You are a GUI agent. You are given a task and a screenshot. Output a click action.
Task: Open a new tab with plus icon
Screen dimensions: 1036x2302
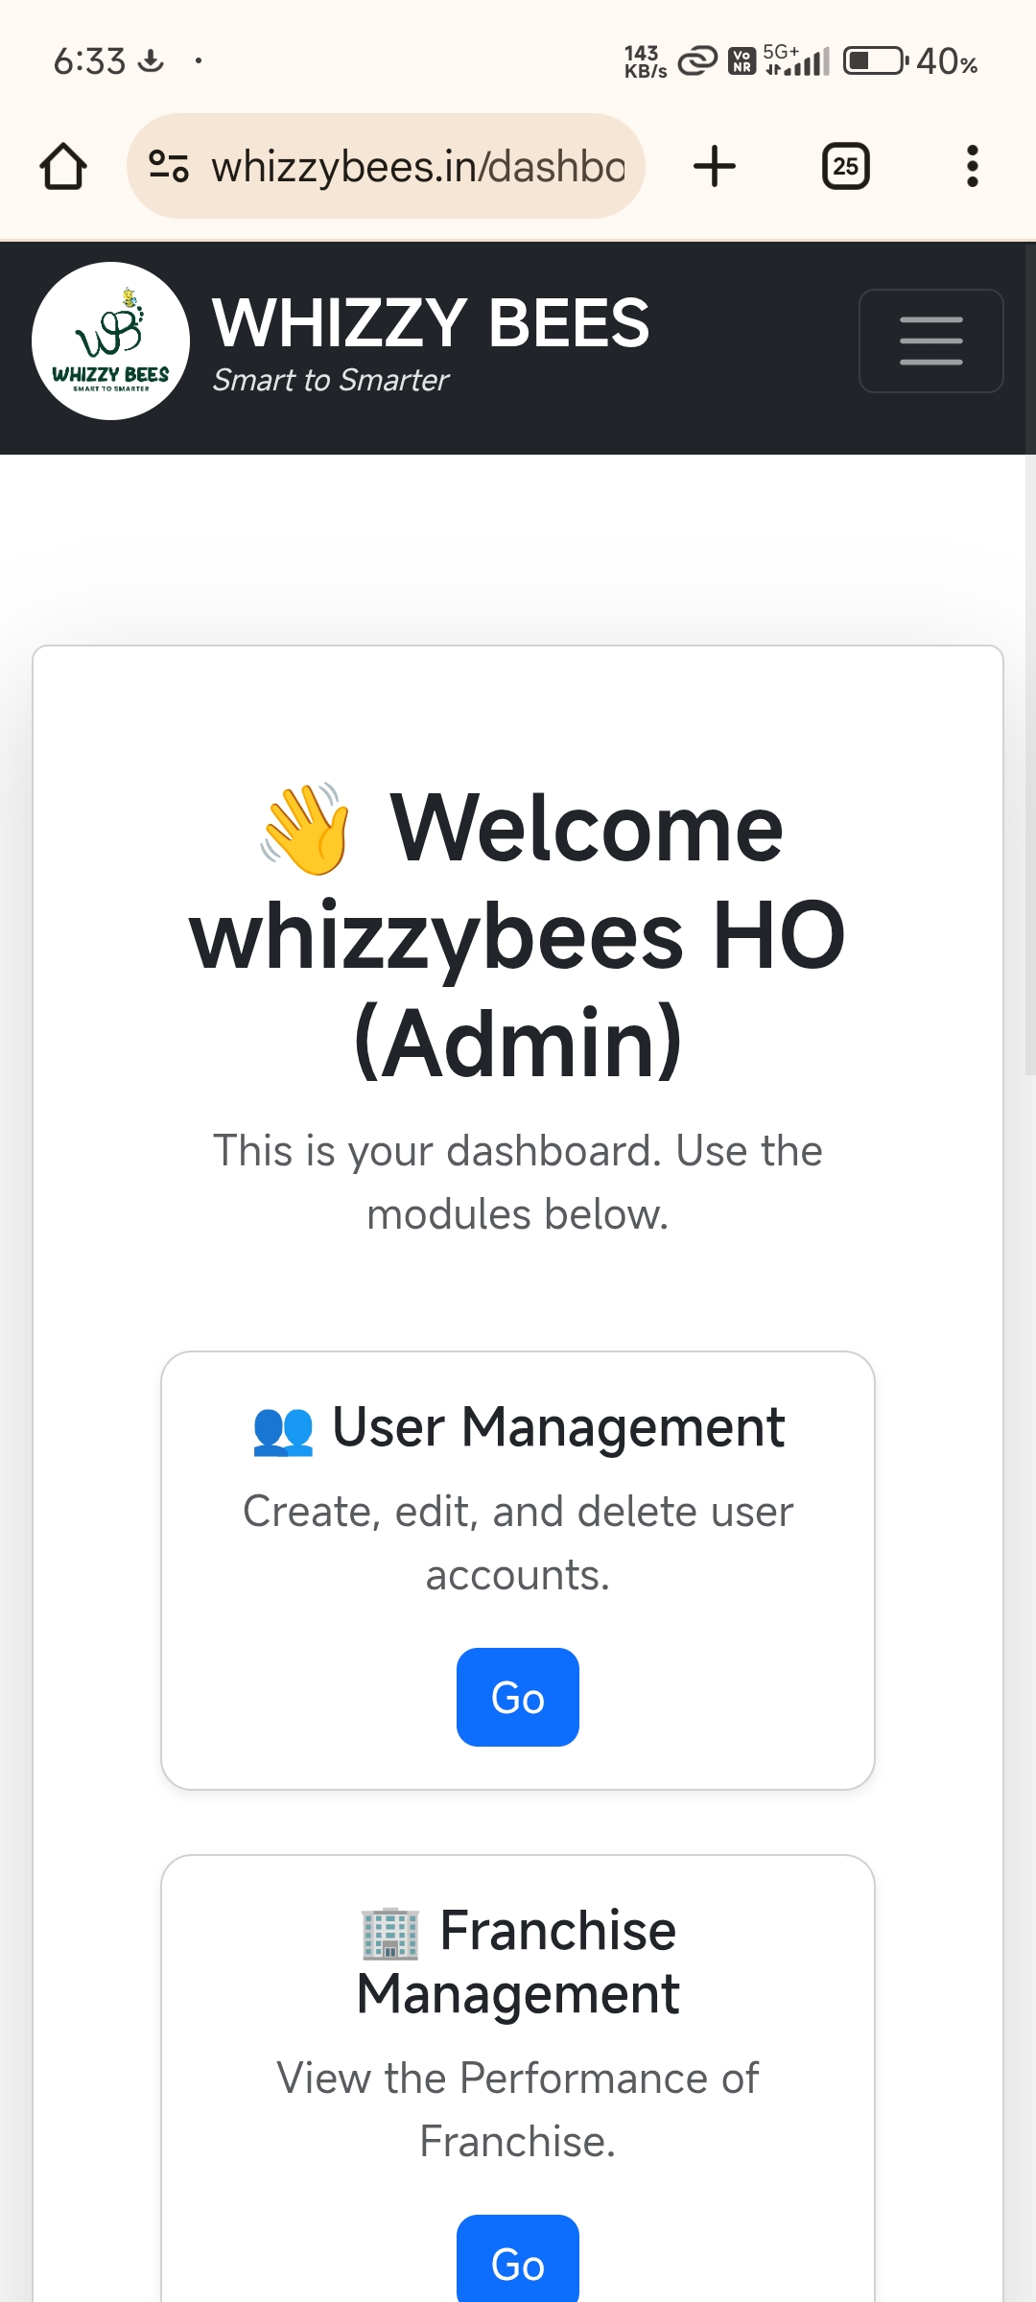point(715,166)
